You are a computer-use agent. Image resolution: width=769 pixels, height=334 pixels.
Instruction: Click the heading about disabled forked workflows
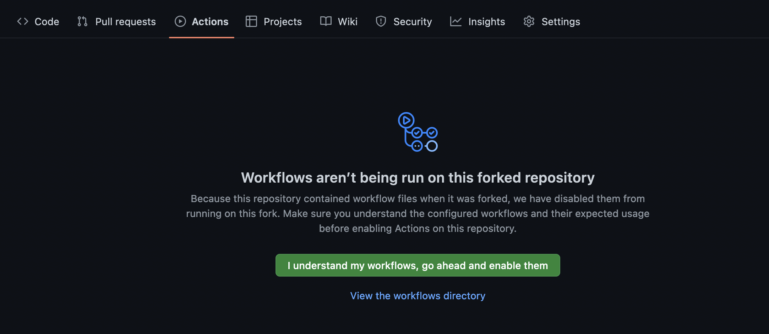click(418, 178)
